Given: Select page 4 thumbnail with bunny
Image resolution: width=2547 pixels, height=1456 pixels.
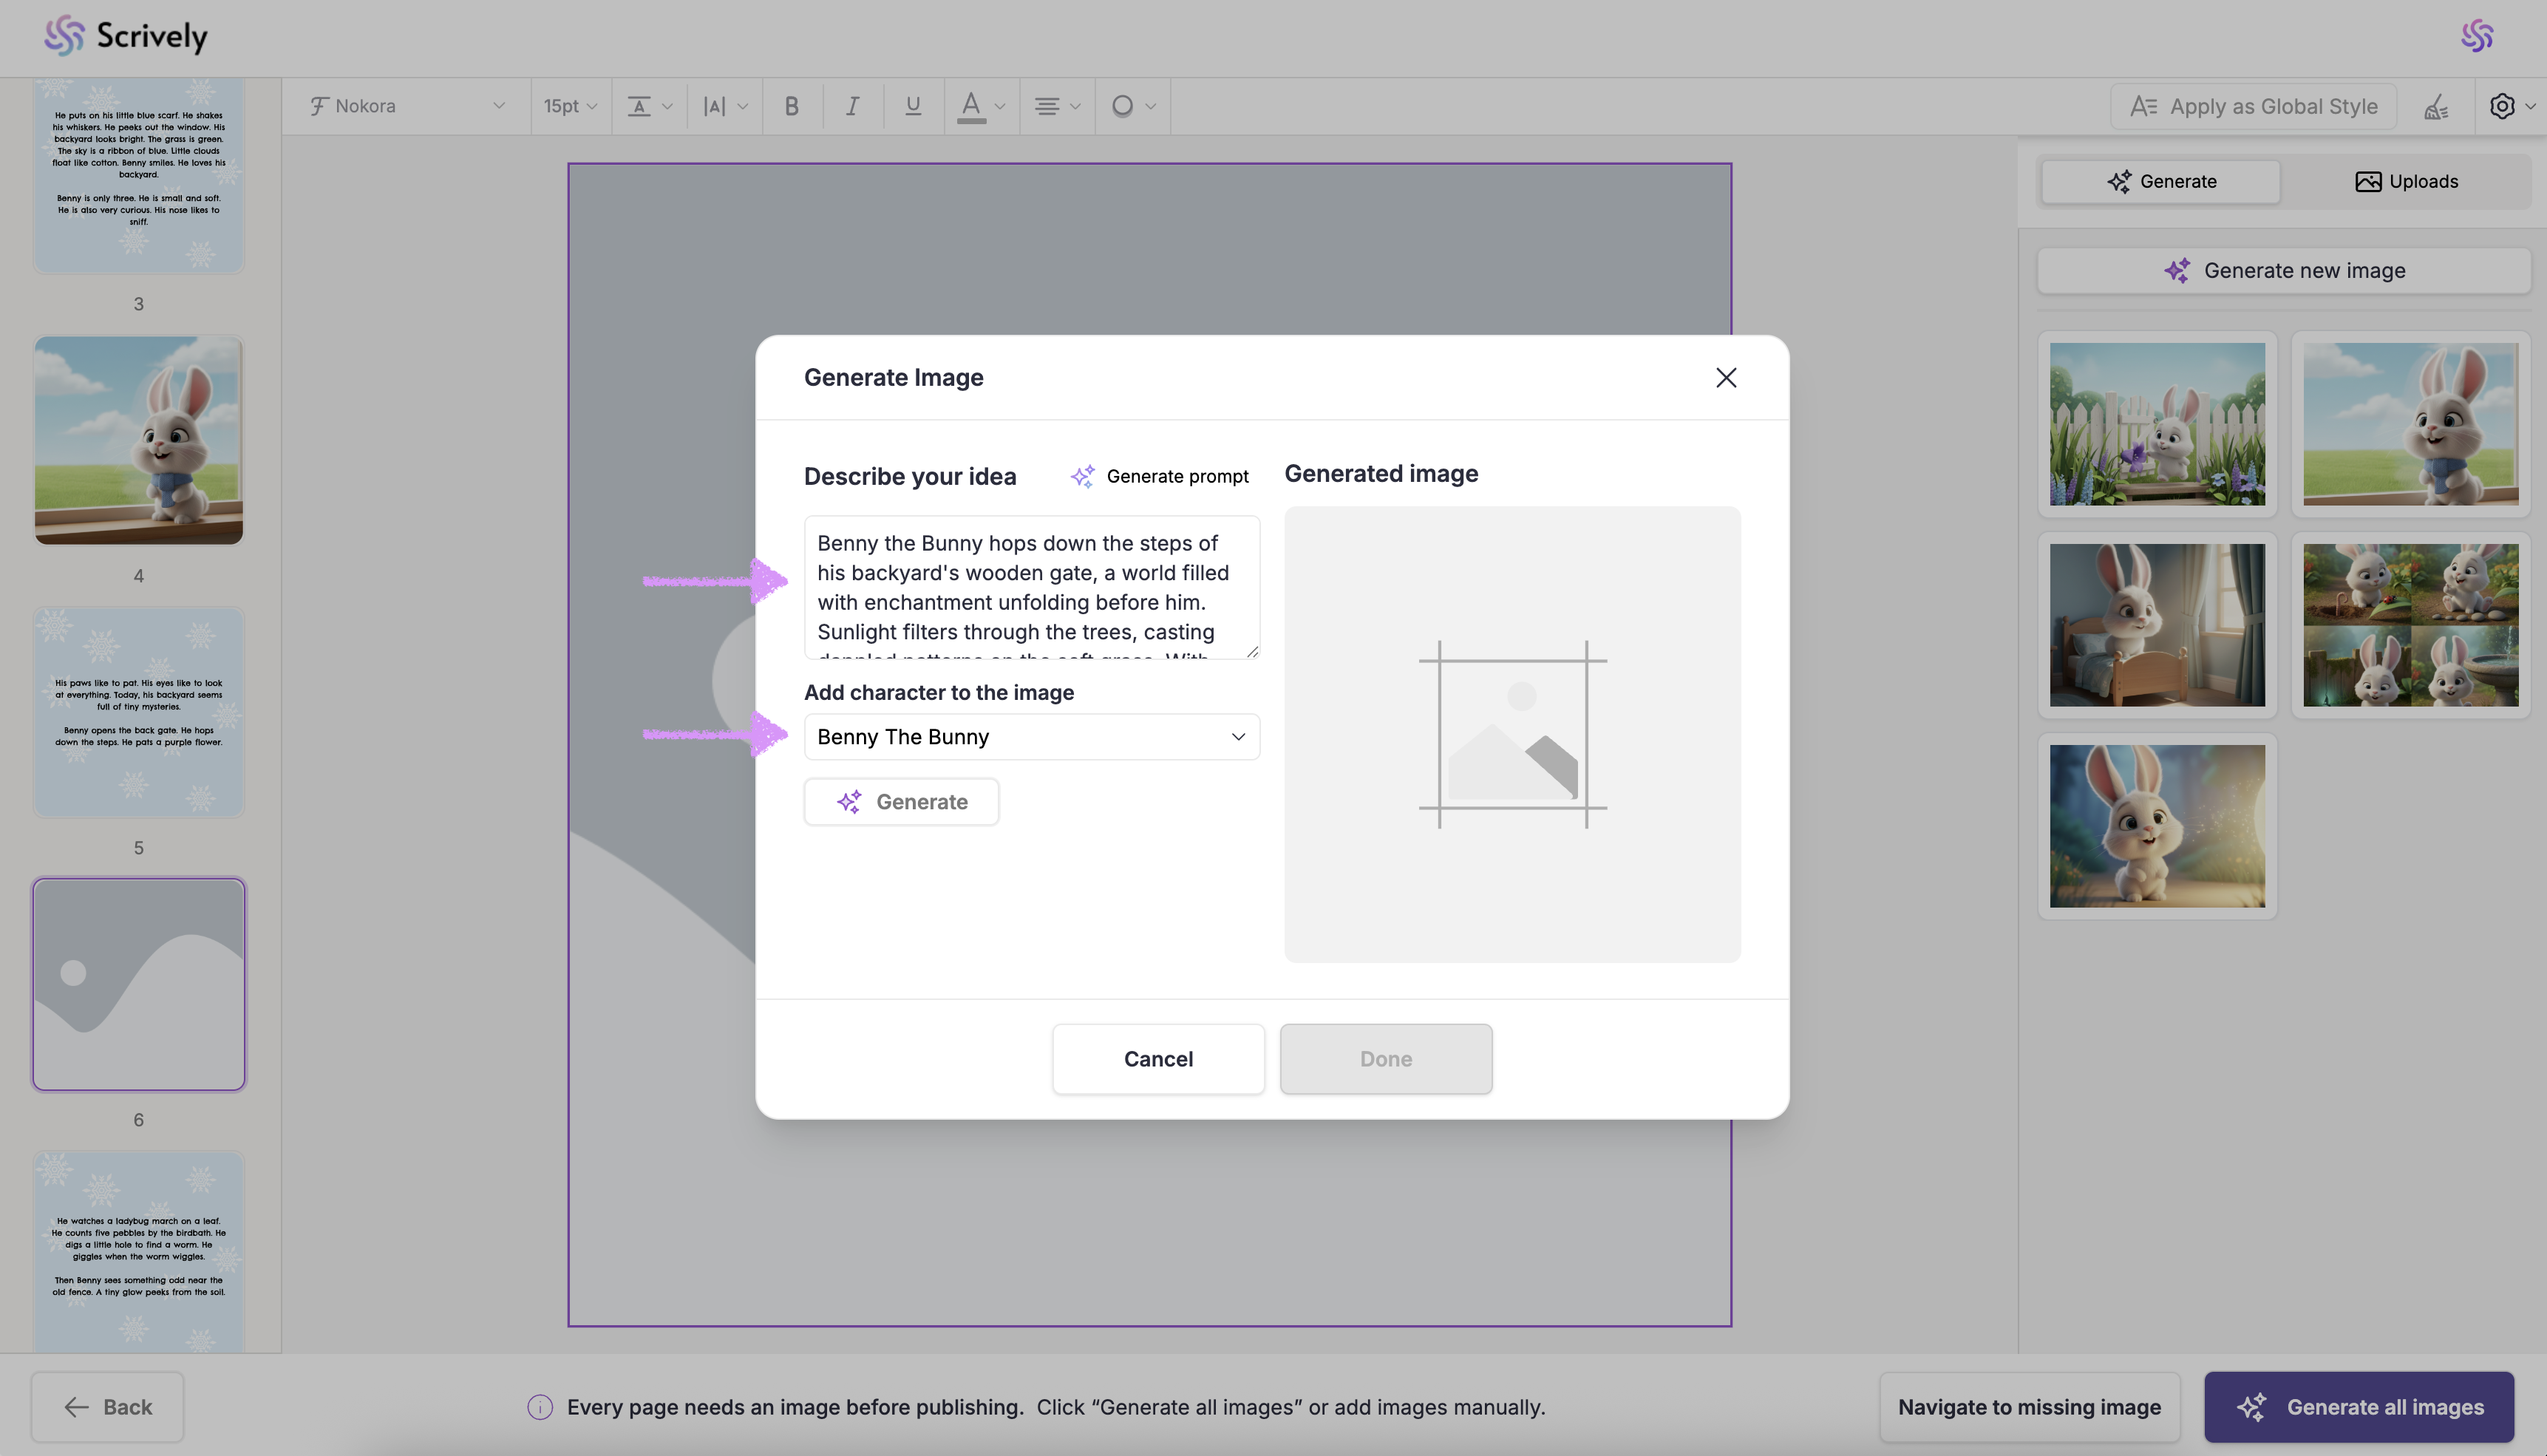Looking at the screenshot, I should click(x=139, y=440).
